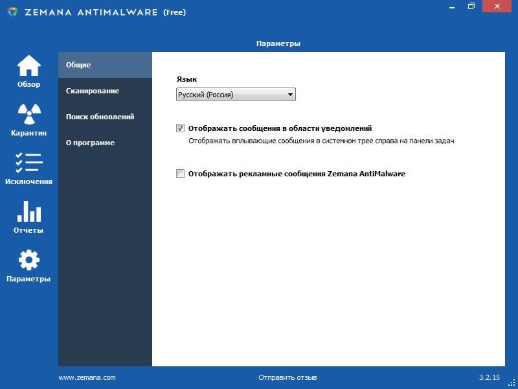
Task: Open the Отчеты bar chart icon
Action: point(29,211)
